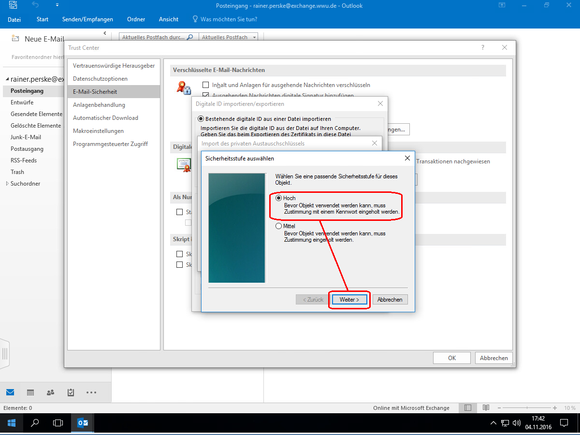The width and height of the screenshot is (580, 435).
Task: Open the People contacts icon
Action: pos(50,392)
